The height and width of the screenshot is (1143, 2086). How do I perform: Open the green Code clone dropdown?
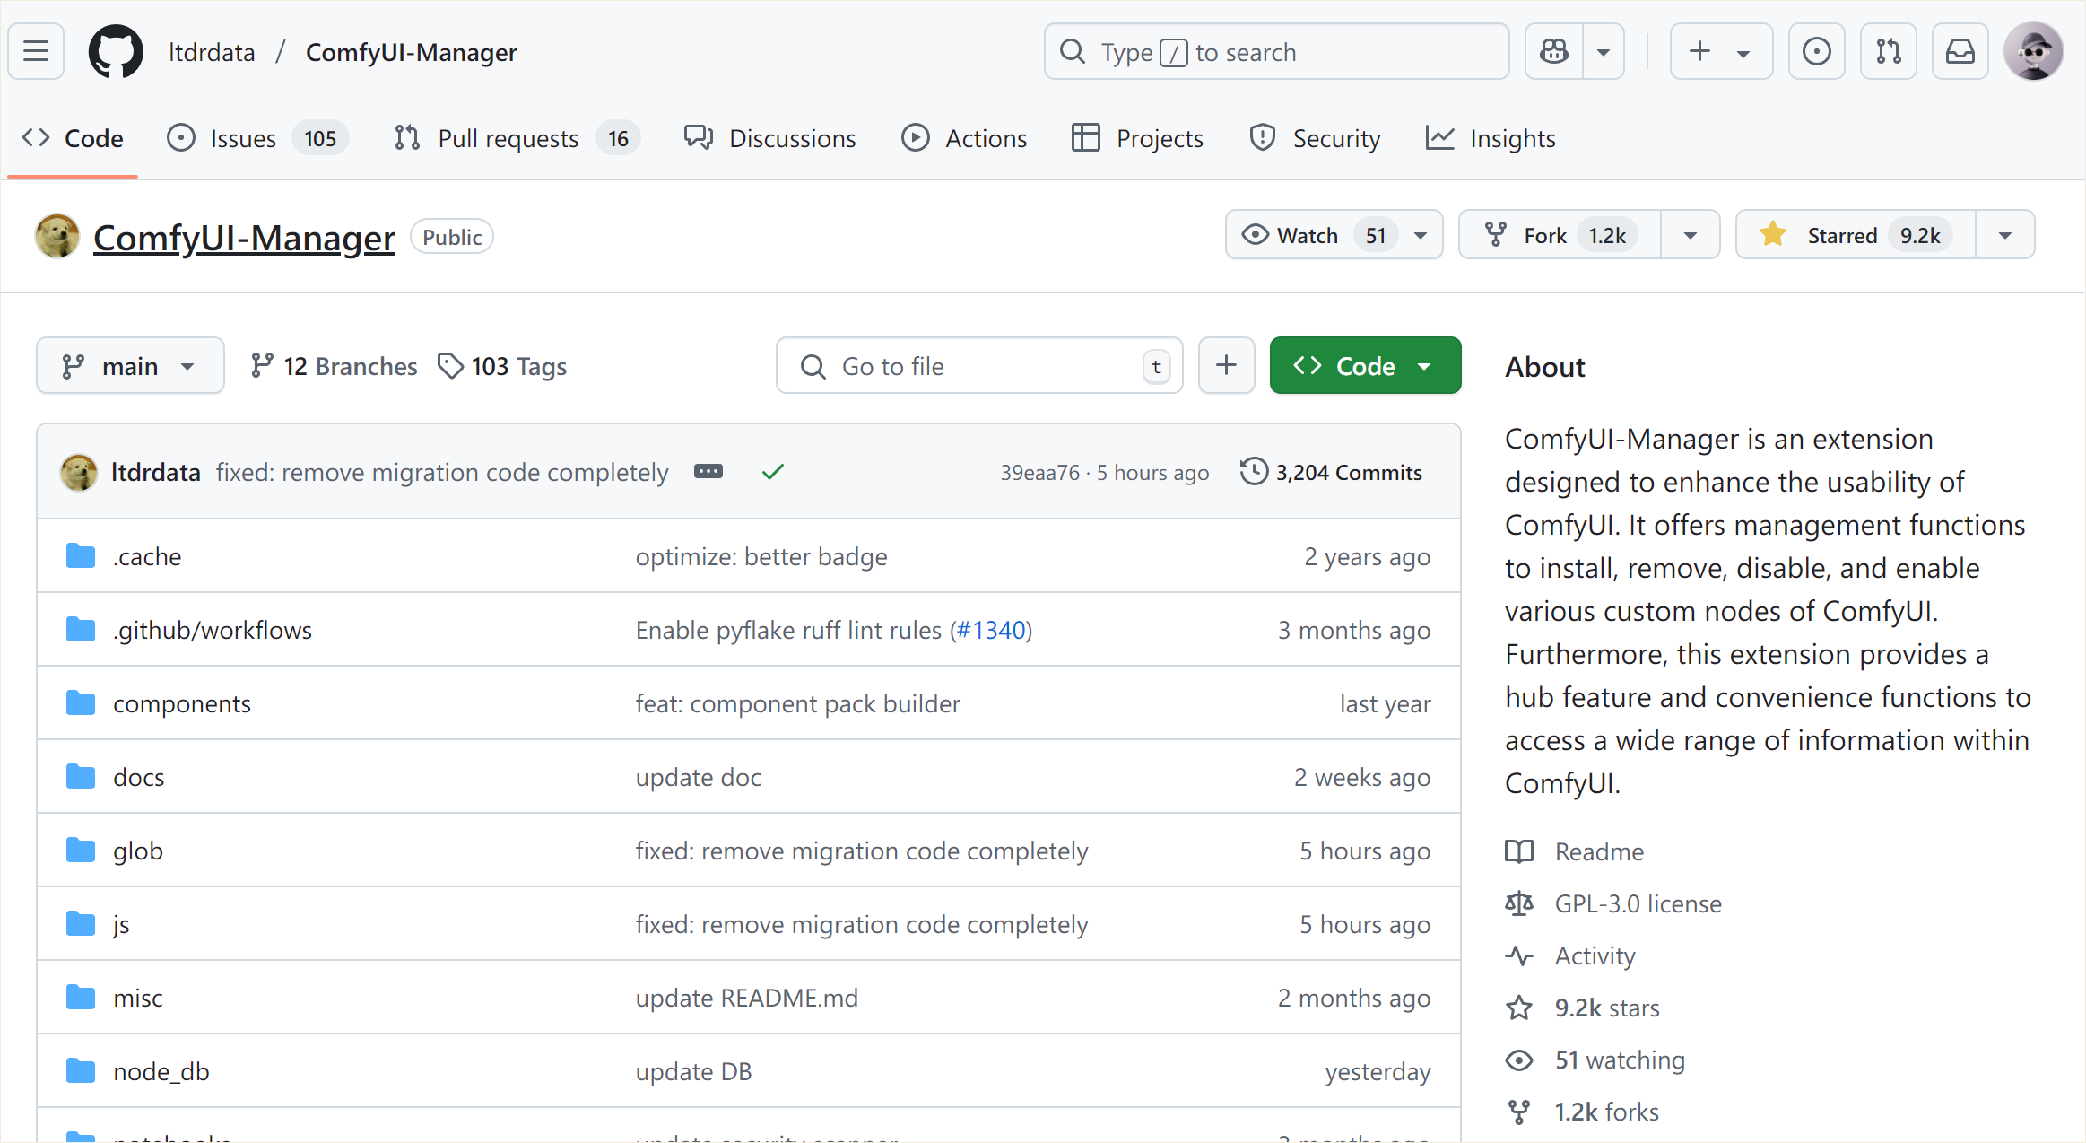pos(1365,366)
